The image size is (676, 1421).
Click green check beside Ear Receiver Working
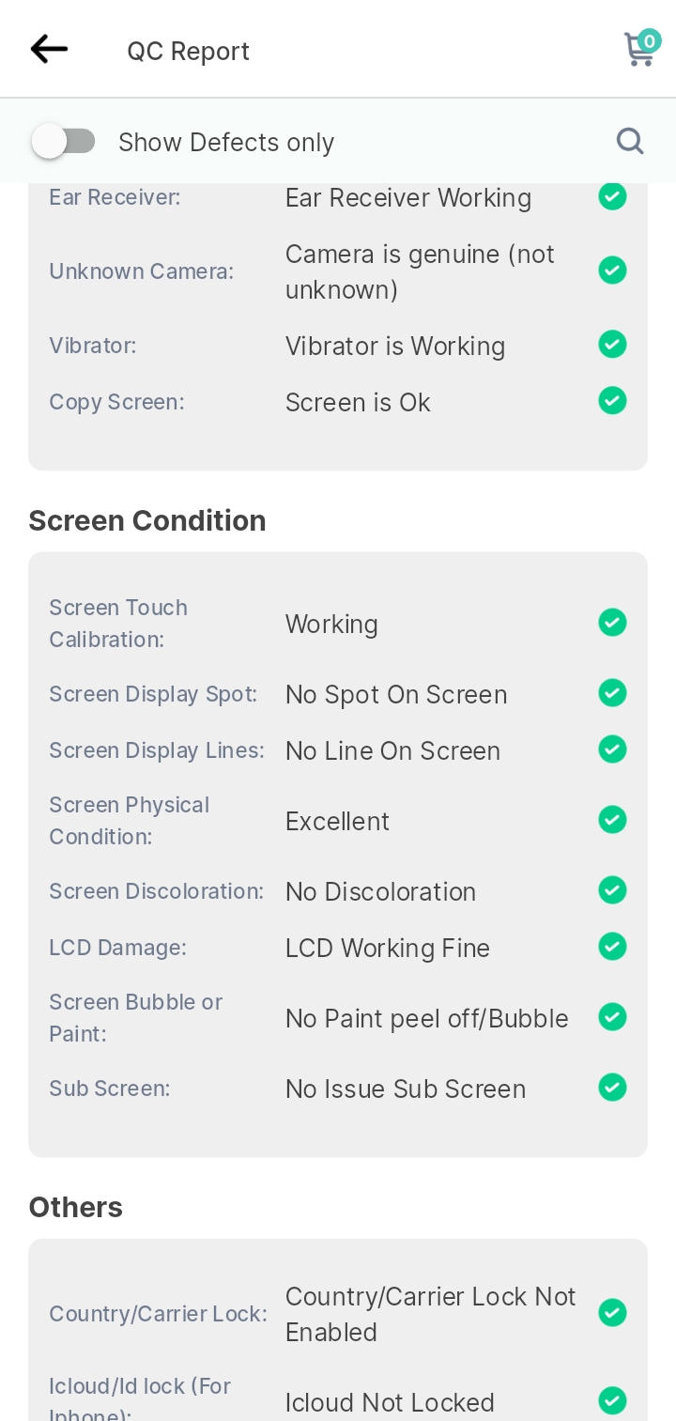click(x=612, y=197)
